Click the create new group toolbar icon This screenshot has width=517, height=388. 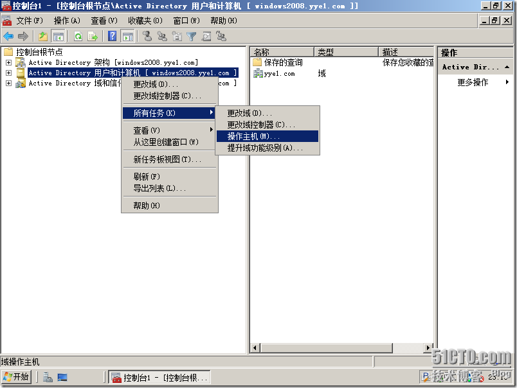pos(162,36)
